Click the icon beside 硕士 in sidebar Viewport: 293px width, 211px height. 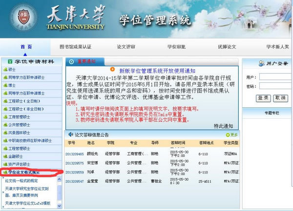pyautogui.click(x=4, y=70)
